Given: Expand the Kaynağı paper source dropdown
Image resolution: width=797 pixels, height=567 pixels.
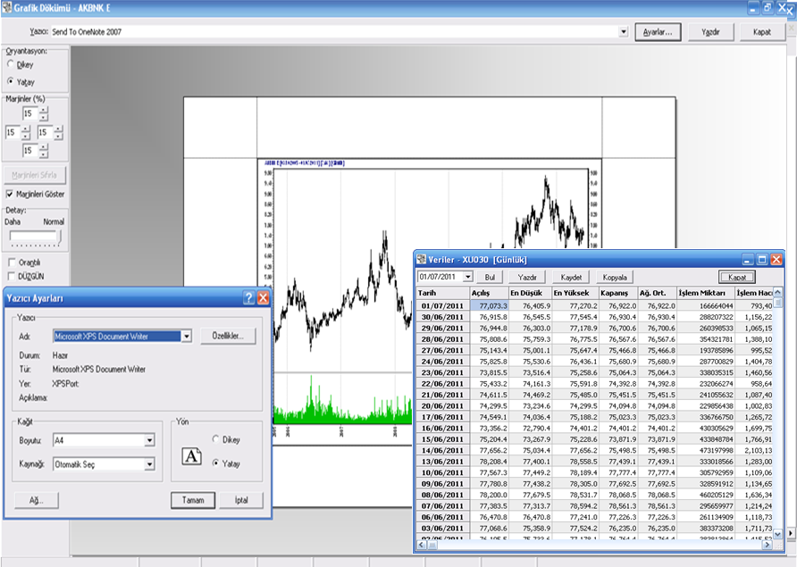Looking at the screenshot, I should [149, 463].
